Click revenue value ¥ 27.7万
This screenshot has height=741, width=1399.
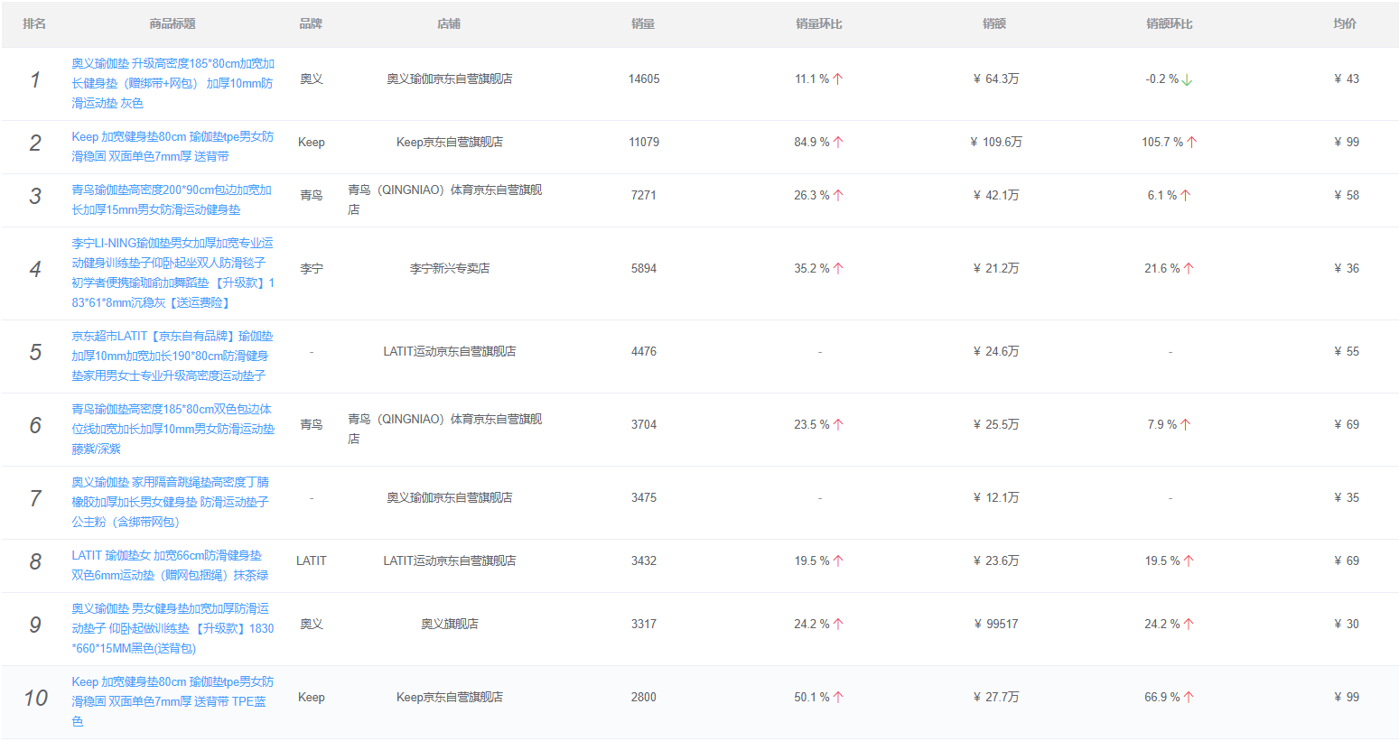pyautogui.click(x=996, y=698)
